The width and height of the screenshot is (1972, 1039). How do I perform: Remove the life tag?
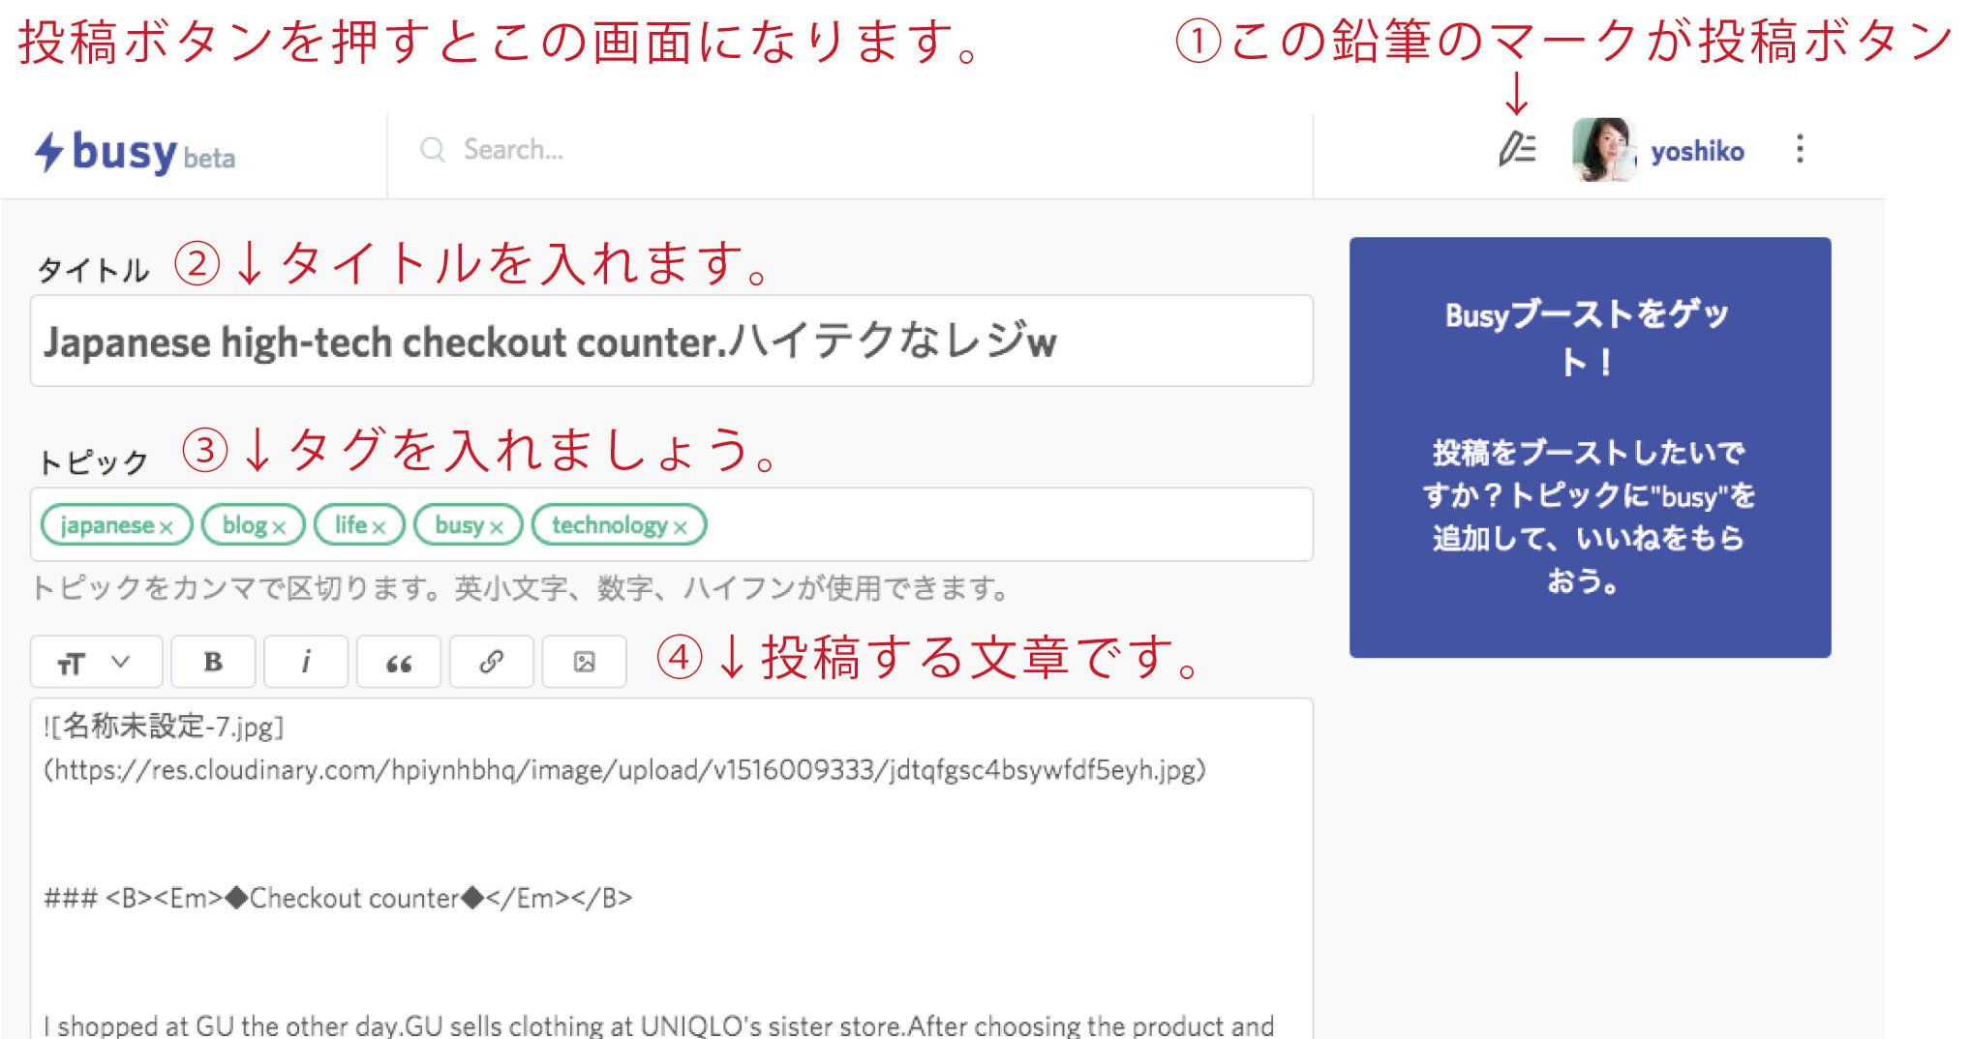tap(379, 527)
